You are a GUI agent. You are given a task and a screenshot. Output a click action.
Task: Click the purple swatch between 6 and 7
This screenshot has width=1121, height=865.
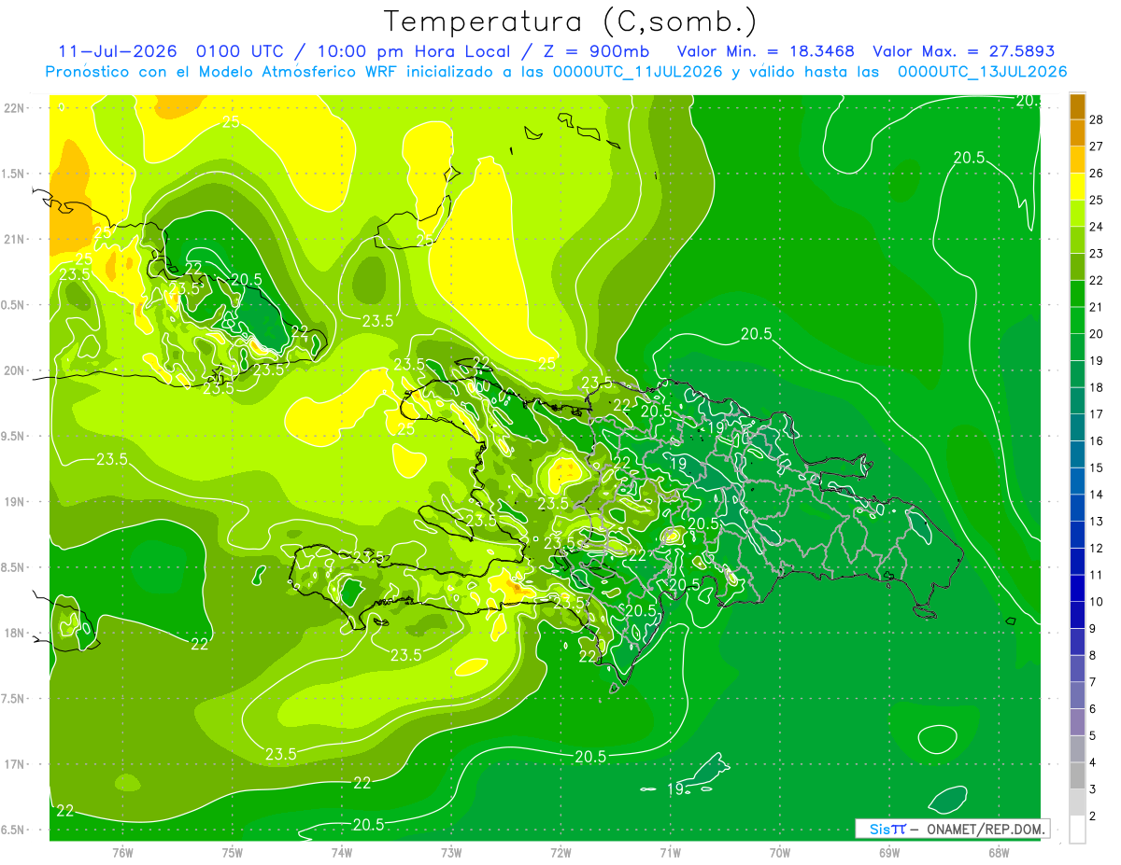tap(1077, 695)
